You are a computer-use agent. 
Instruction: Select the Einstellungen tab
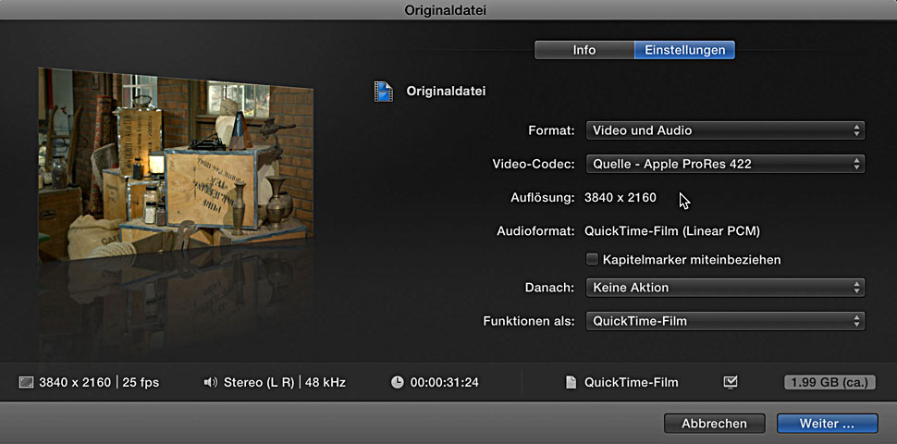684,50
